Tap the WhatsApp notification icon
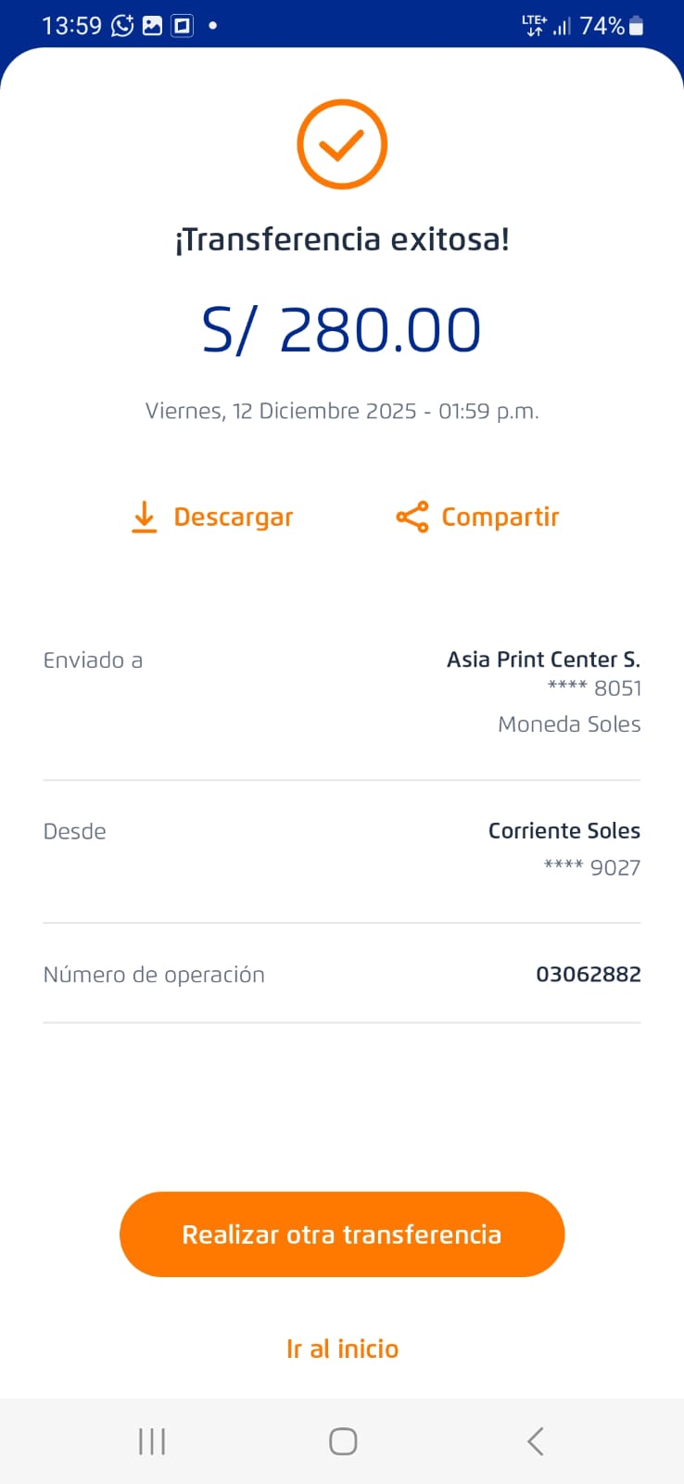Image resolution: width=684 pixels, height=1484 pixels. [x=122, y=25]
